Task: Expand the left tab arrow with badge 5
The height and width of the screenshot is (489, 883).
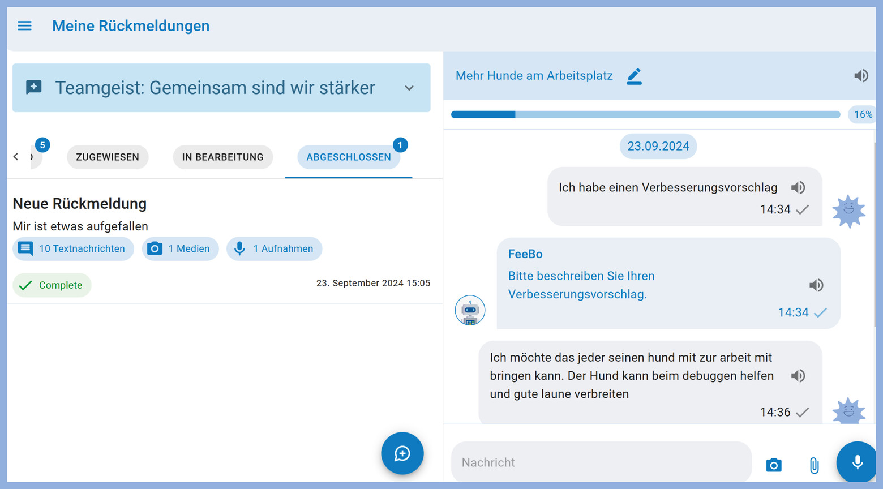Action: click(16, 157)
